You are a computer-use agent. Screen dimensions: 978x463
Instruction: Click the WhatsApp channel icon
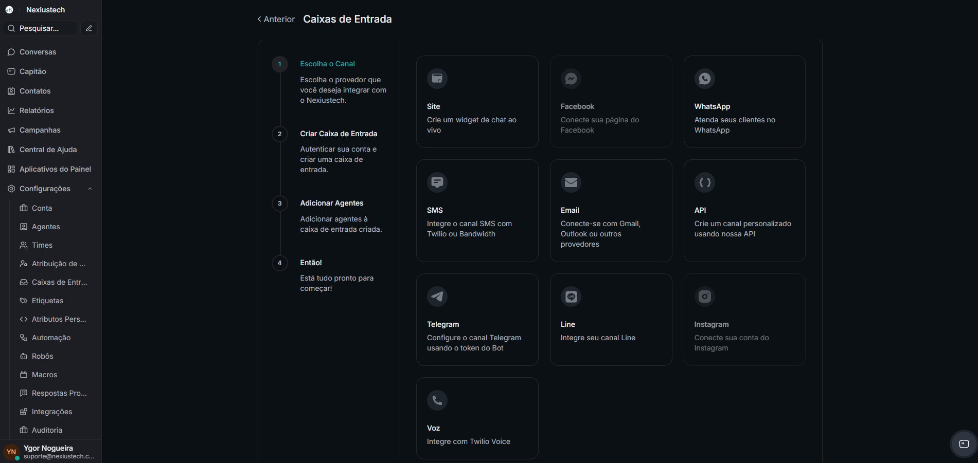704,79
